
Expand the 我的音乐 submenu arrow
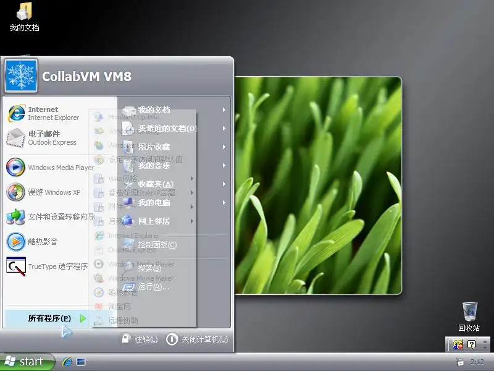pyautogui.click(x=224, y=165)
